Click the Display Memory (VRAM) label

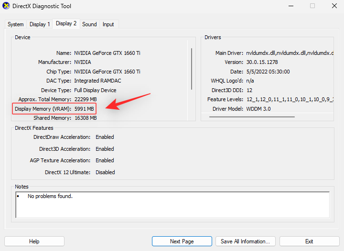click(x=43, y=109)
